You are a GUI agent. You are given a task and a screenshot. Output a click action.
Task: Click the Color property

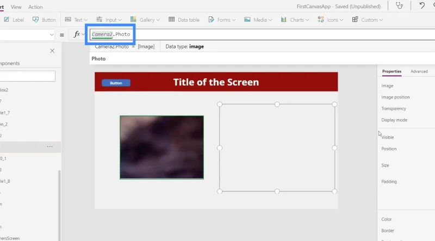pyautogui.click(x=387, y=219)
